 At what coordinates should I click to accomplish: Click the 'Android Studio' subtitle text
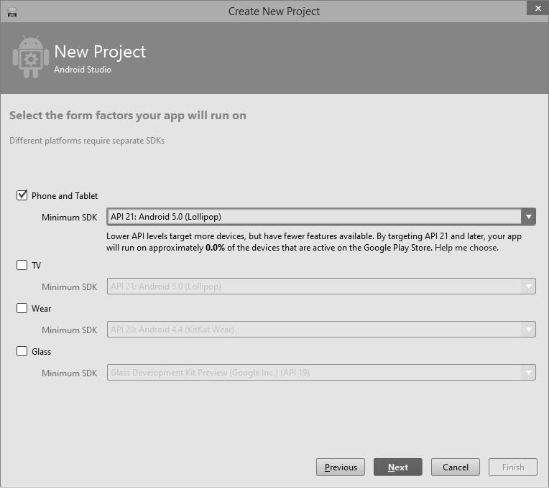(x=83, y=70)
